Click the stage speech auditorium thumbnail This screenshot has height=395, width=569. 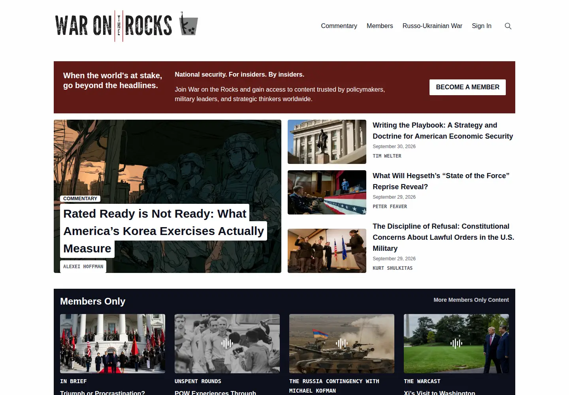pos(327,192)
